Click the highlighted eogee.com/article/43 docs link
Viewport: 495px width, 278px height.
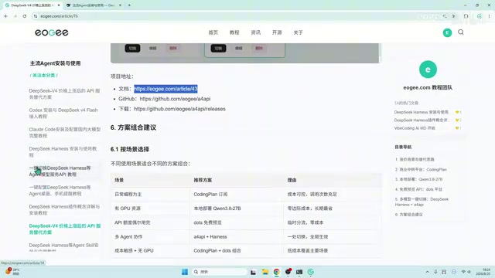(166, 89)
